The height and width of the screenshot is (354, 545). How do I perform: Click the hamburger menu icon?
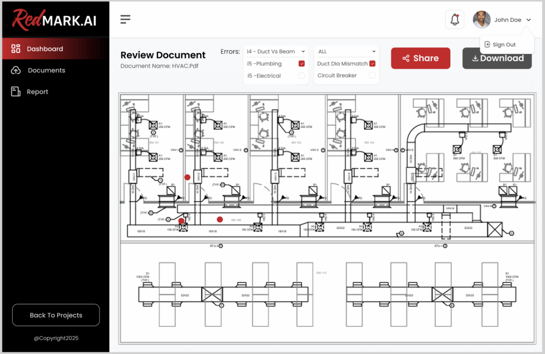125,20
